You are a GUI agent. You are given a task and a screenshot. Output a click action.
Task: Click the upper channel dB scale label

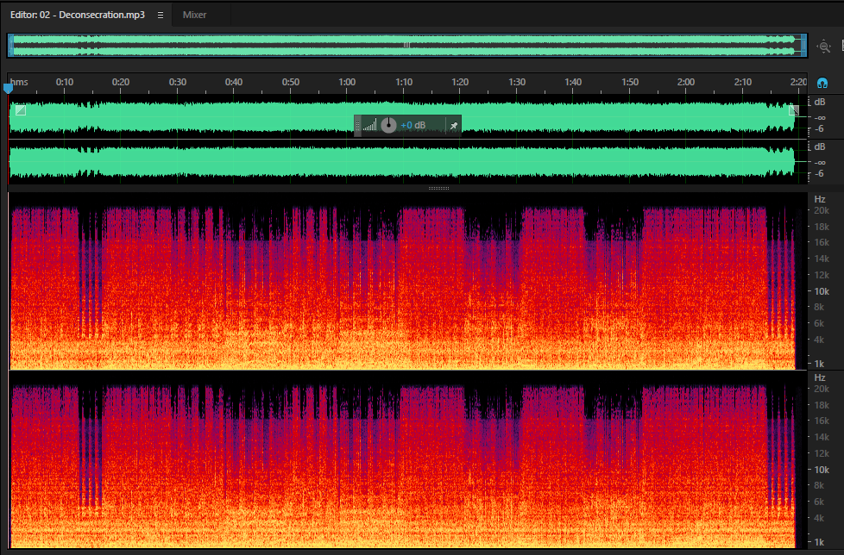tap(819, 102)
